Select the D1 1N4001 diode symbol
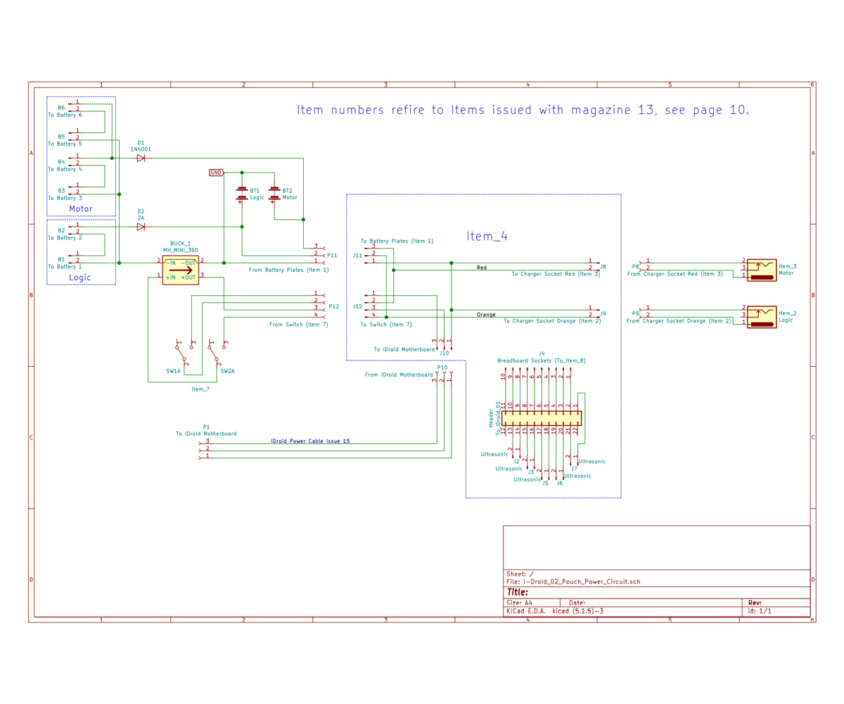 (x=140, y=158)
